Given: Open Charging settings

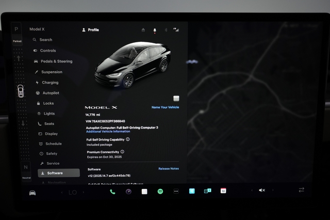Looking at the screenshot, I should coord(47,83).
